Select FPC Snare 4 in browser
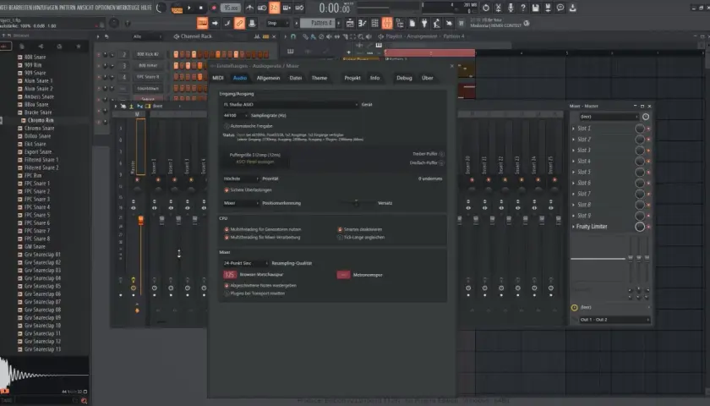The width and height of the screenshot is (710, 406). point(37,207)
